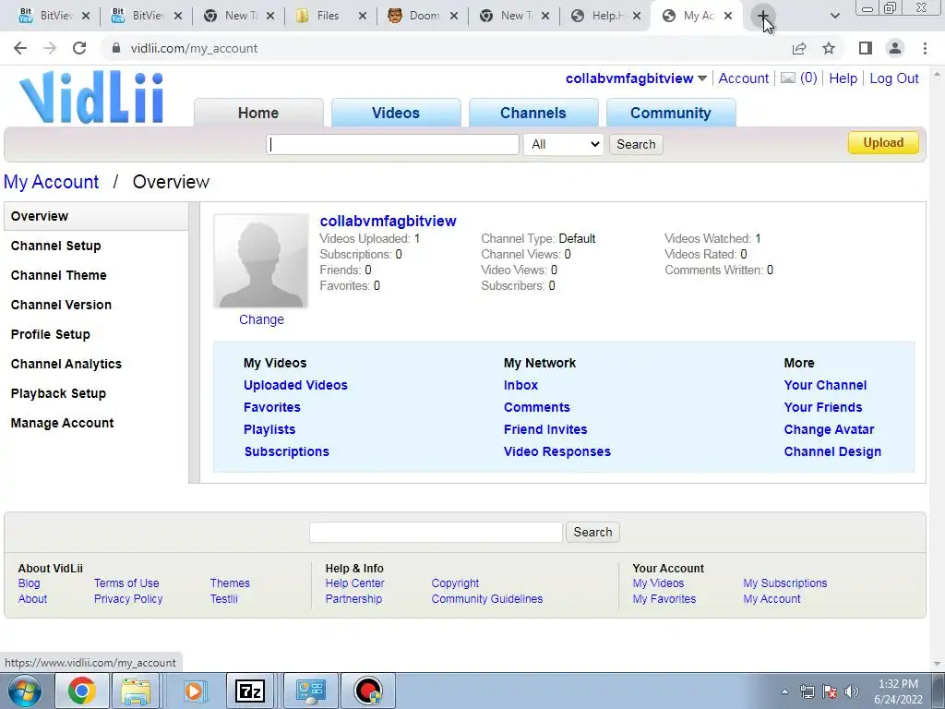Image resolution: width=945 pixels, height=709 pixels.
Task: Click the action center flag icon
Action: (830, 691)
